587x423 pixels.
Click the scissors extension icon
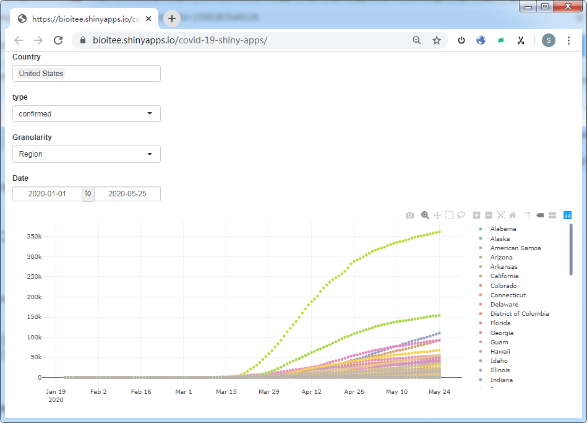[x=521, y=40]
